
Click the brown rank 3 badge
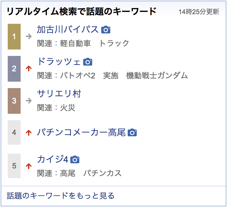14,101
